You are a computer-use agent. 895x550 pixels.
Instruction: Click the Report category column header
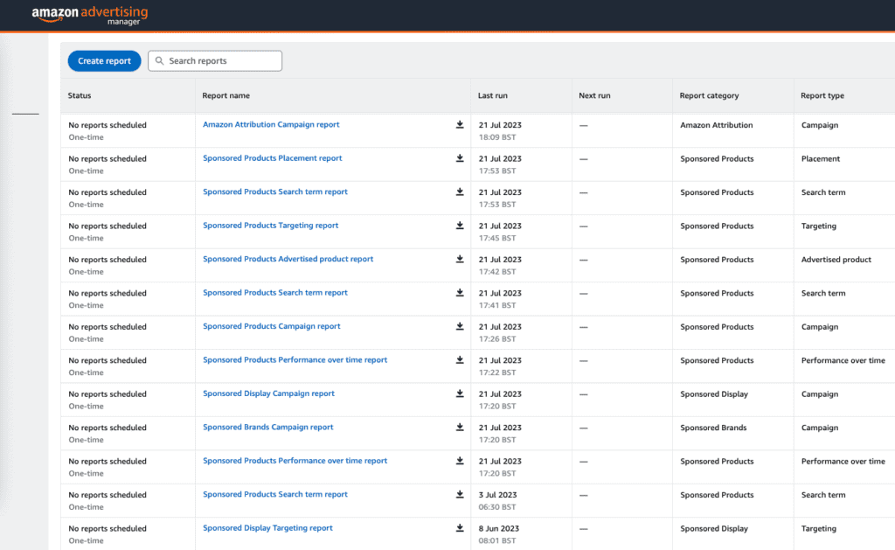711,95
